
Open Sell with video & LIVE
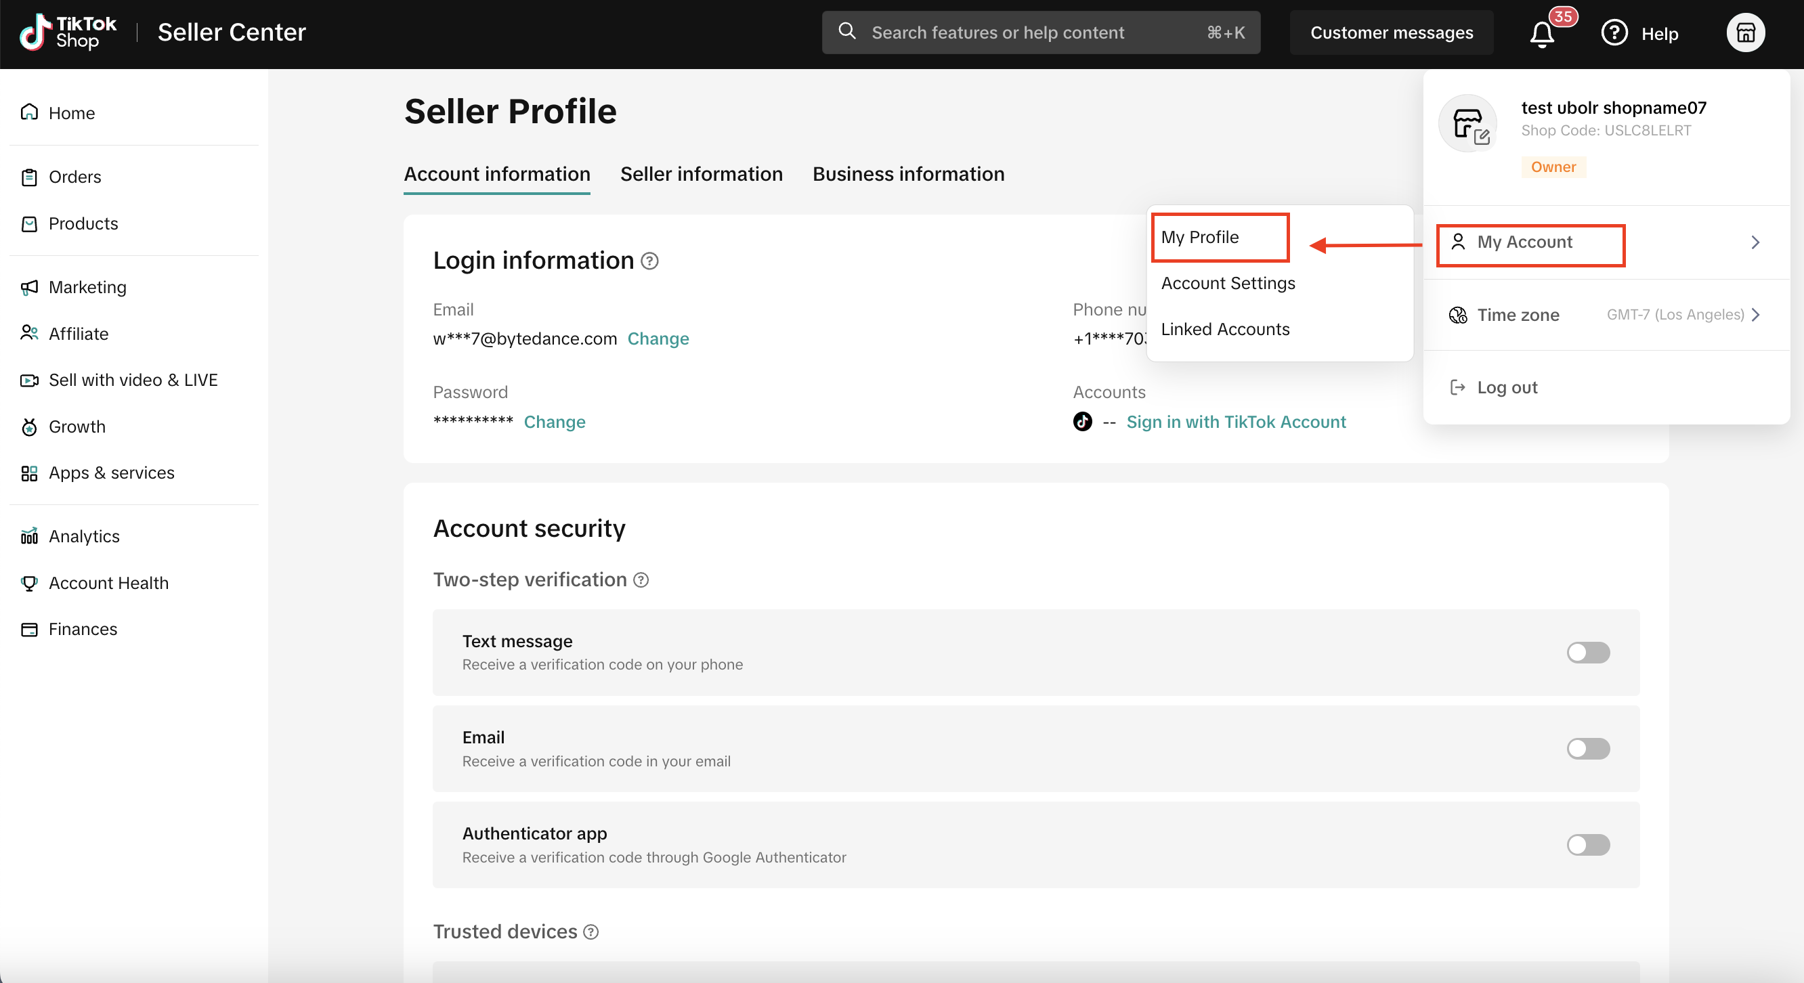coord(133,380)
